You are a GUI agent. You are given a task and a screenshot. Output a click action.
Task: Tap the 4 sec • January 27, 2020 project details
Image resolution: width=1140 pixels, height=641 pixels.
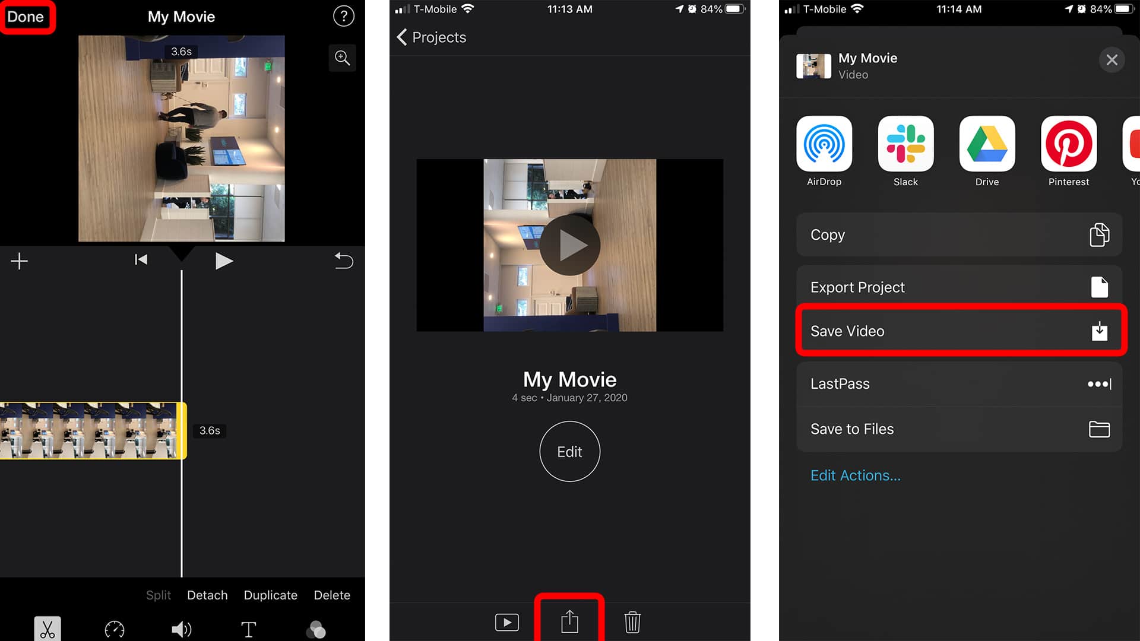(570, 398)
